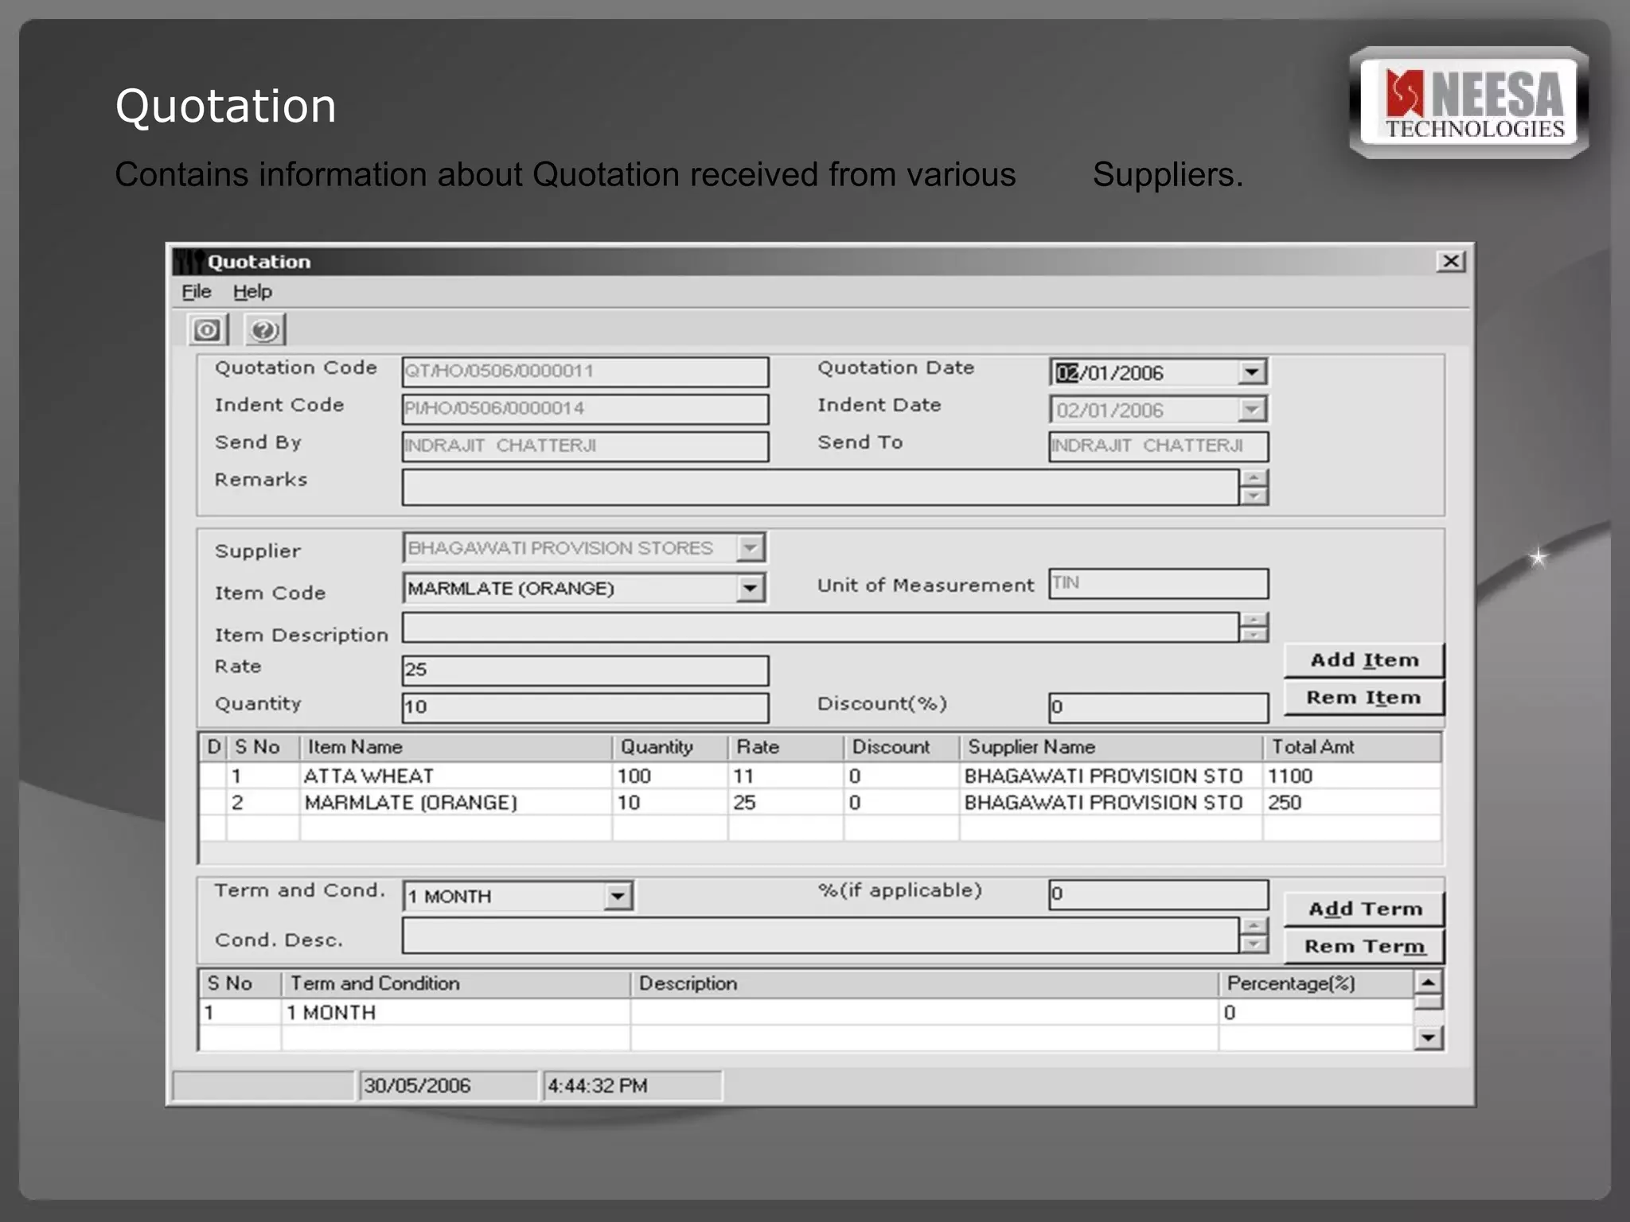
Task: Click into the Rate input field
Action: (585, 670)
